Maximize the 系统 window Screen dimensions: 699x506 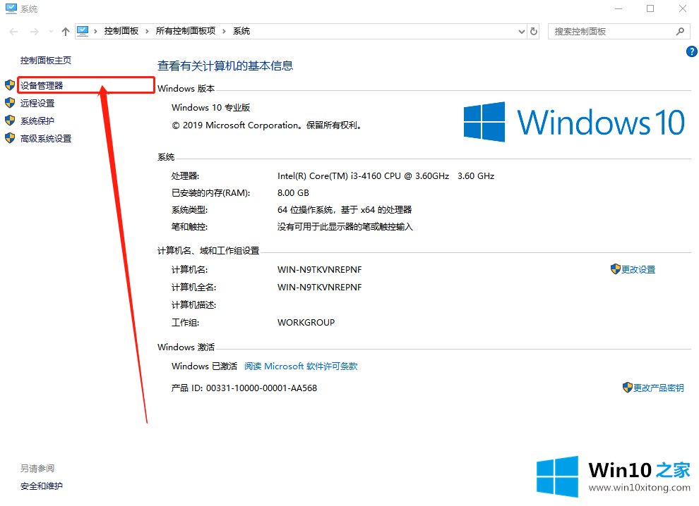(650, 9)
